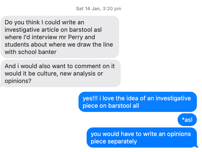Image resolution: width=202 pixels, height=152 pixels.
Task: Click "barstool all" in the blue message
Action: pos(123,106)
